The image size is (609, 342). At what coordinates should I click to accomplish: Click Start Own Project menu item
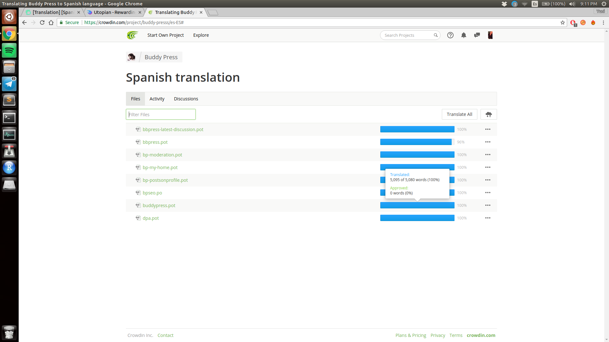(166, 35)
